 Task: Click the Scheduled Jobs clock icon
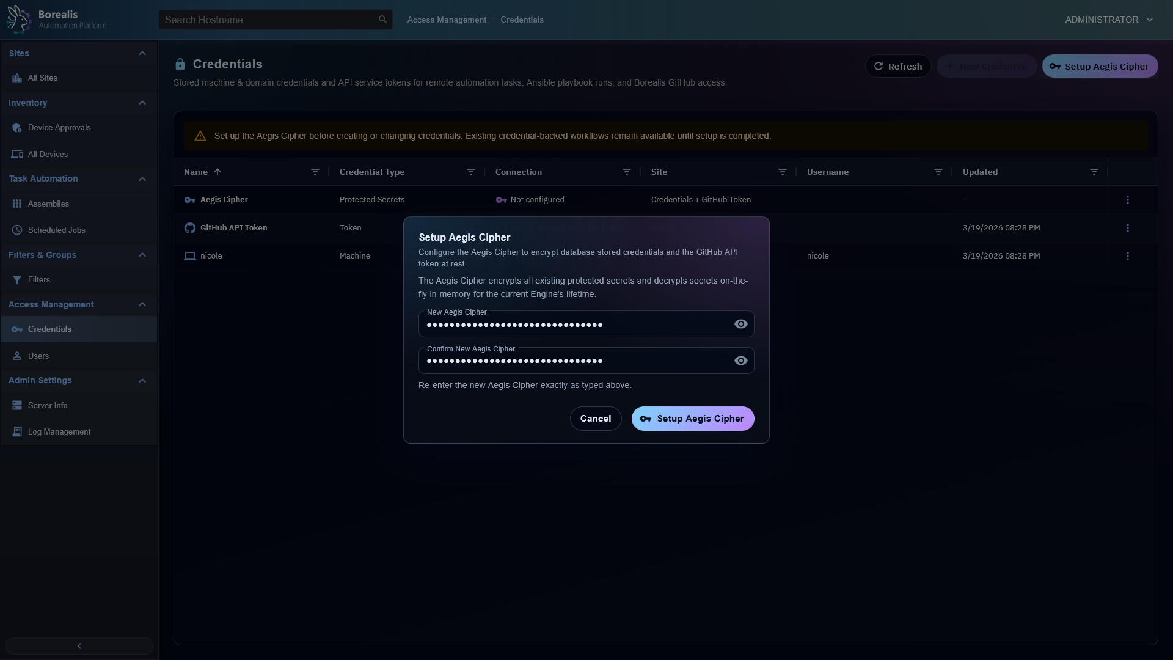click(17, 230)
